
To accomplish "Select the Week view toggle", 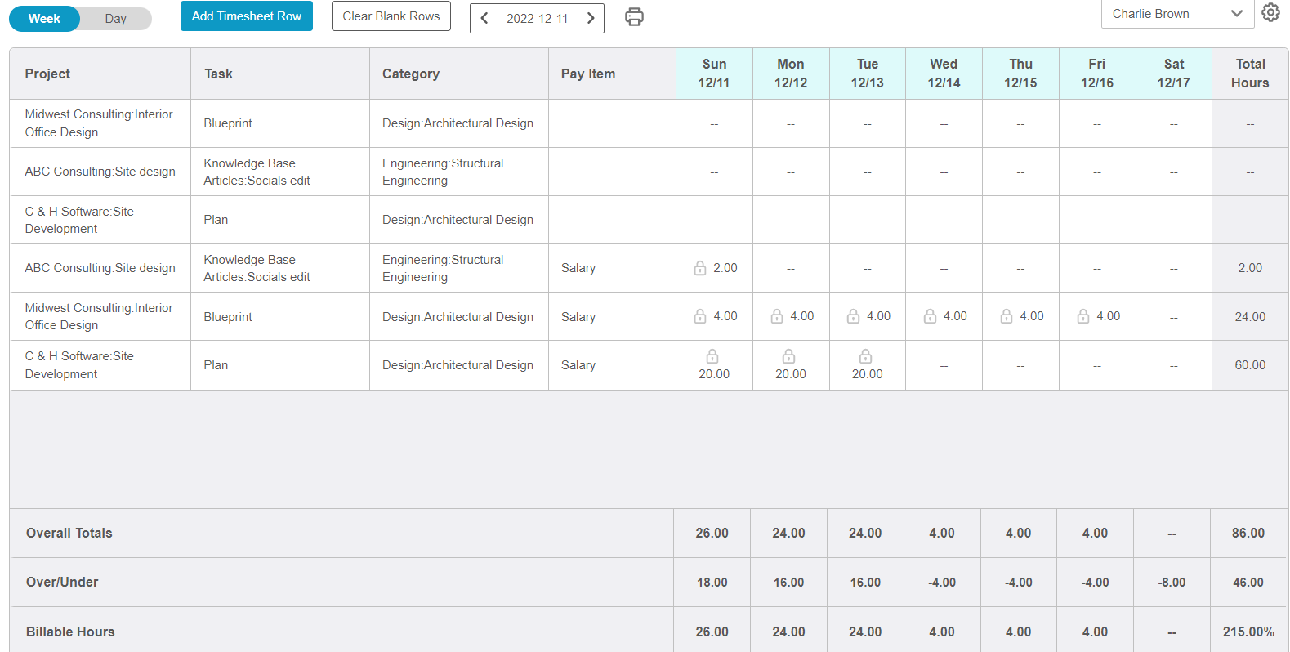I will coord(44,19).
